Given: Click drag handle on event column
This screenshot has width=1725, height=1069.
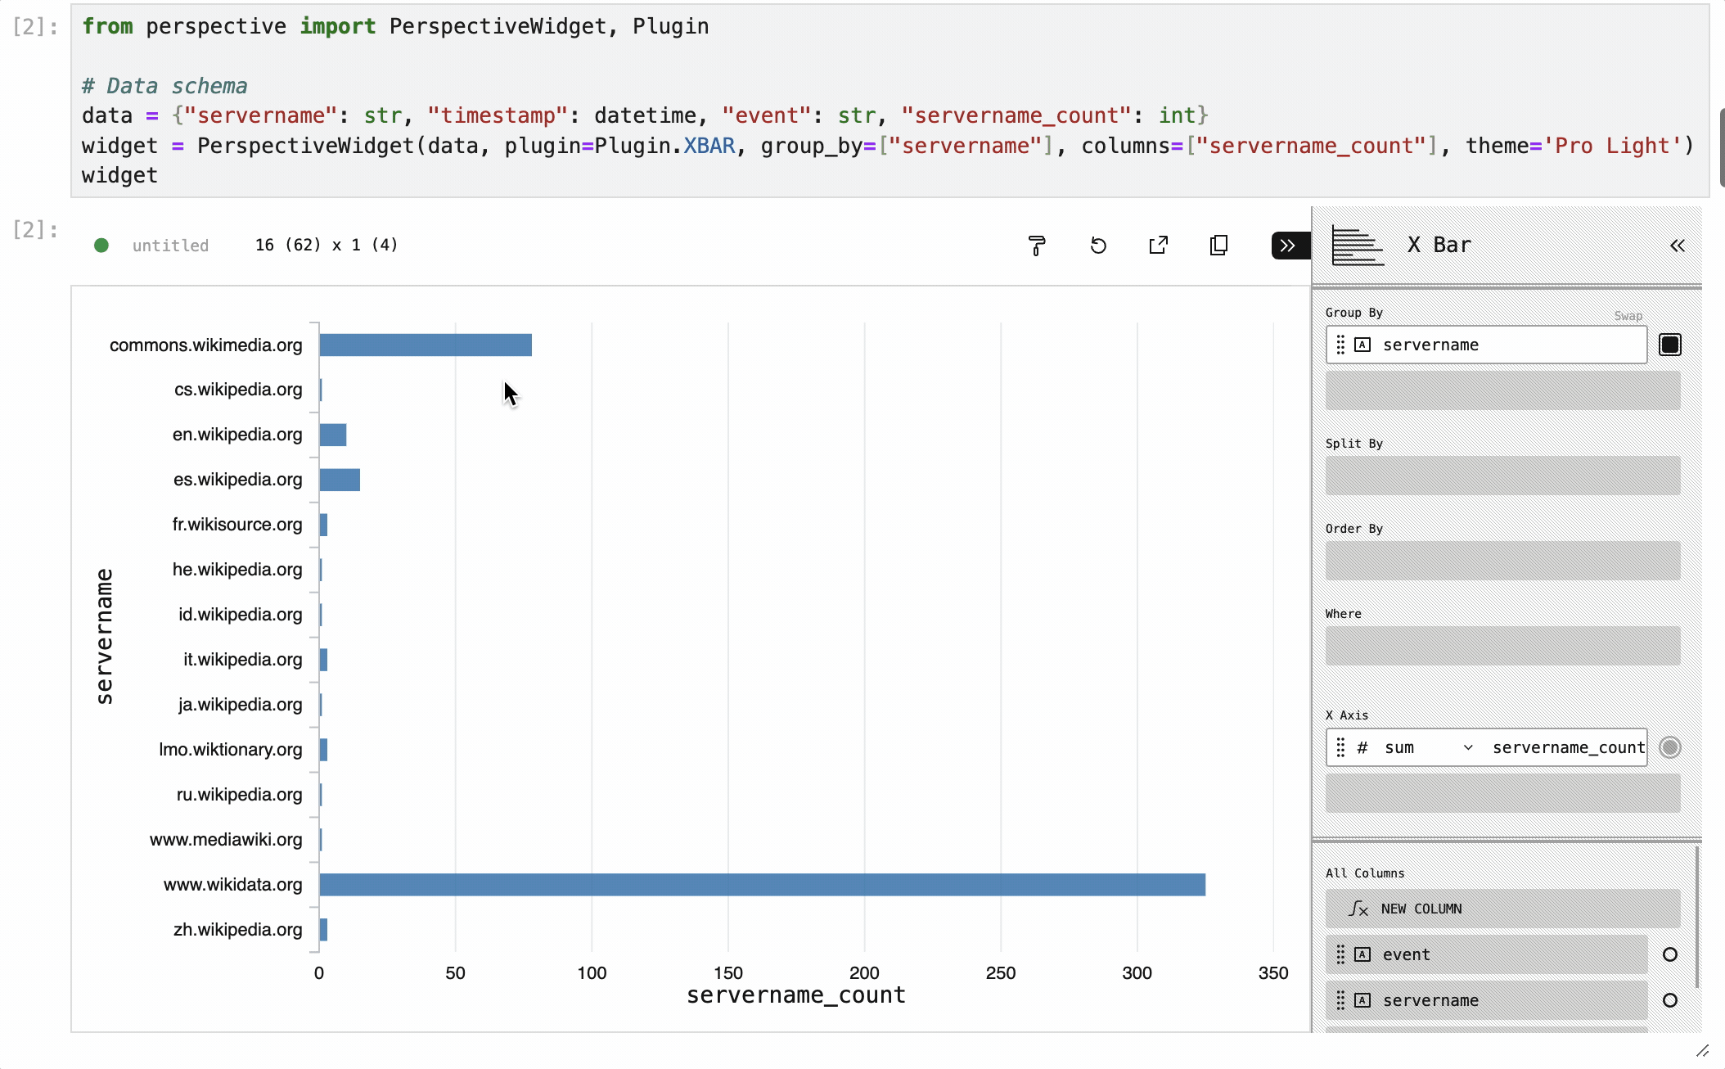Looking at the screenshot, I should point(1340,954).
